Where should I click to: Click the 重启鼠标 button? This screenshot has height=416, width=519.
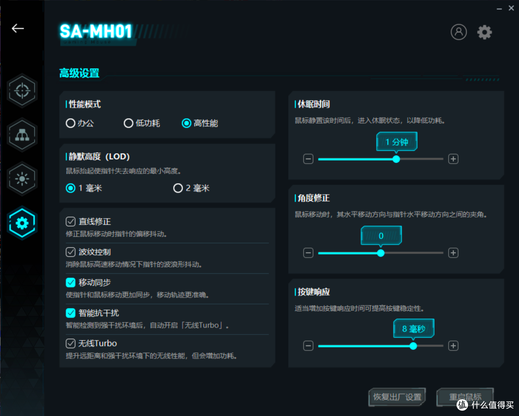(x=465, y=397)
